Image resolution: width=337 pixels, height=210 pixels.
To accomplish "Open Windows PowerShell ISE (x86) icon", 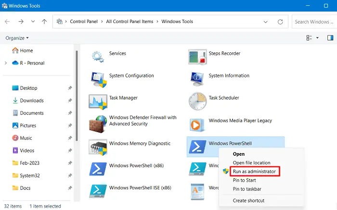I will (98, 190).
